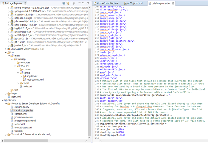Expand JRE System Library node

tap(6, 49)
